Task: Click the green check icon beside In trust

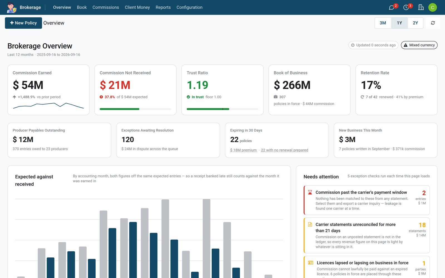Action: pyautogui.click(x=188, y=97)
